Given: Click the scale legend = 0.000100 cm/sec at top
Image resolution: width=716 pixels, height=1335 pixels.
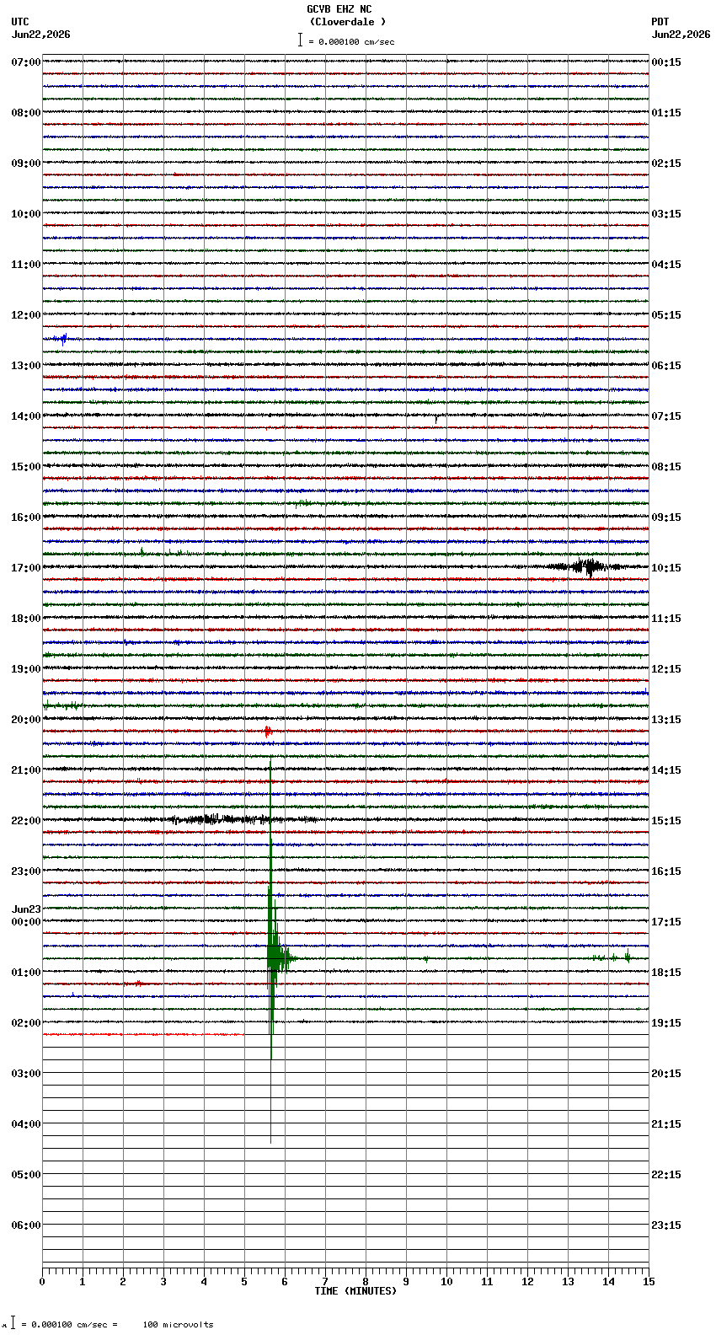Looking at the screenshot, I should 346,41.
